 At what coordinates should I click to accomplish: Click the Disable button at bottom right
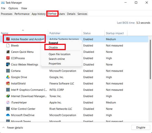click(x=141, y=127)
